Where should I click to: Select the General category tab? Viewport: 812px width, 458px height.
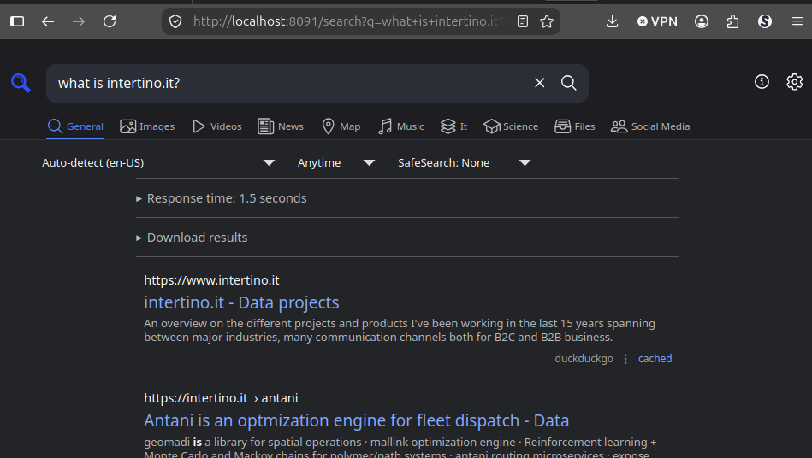[x=75, y=126]
